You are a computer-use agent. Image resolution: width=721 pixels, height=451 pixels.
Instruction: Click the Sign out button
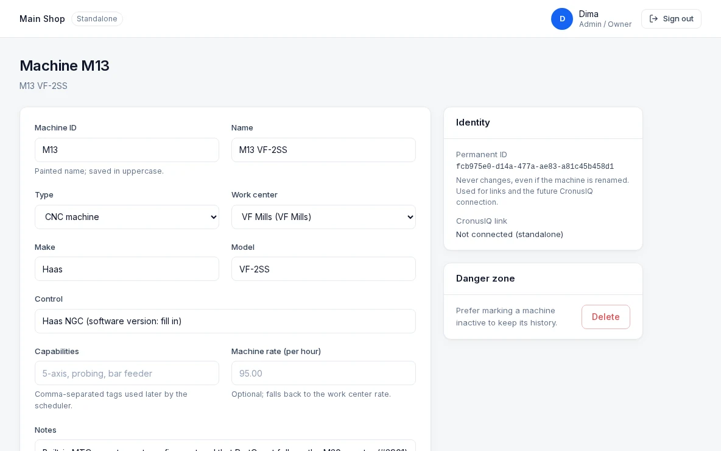coord(671,19)
